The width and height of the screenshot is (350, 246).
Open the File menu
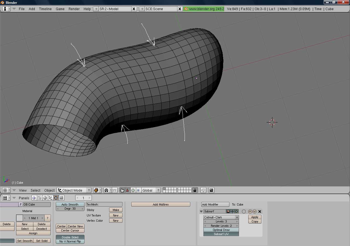[x=22, y=9]
